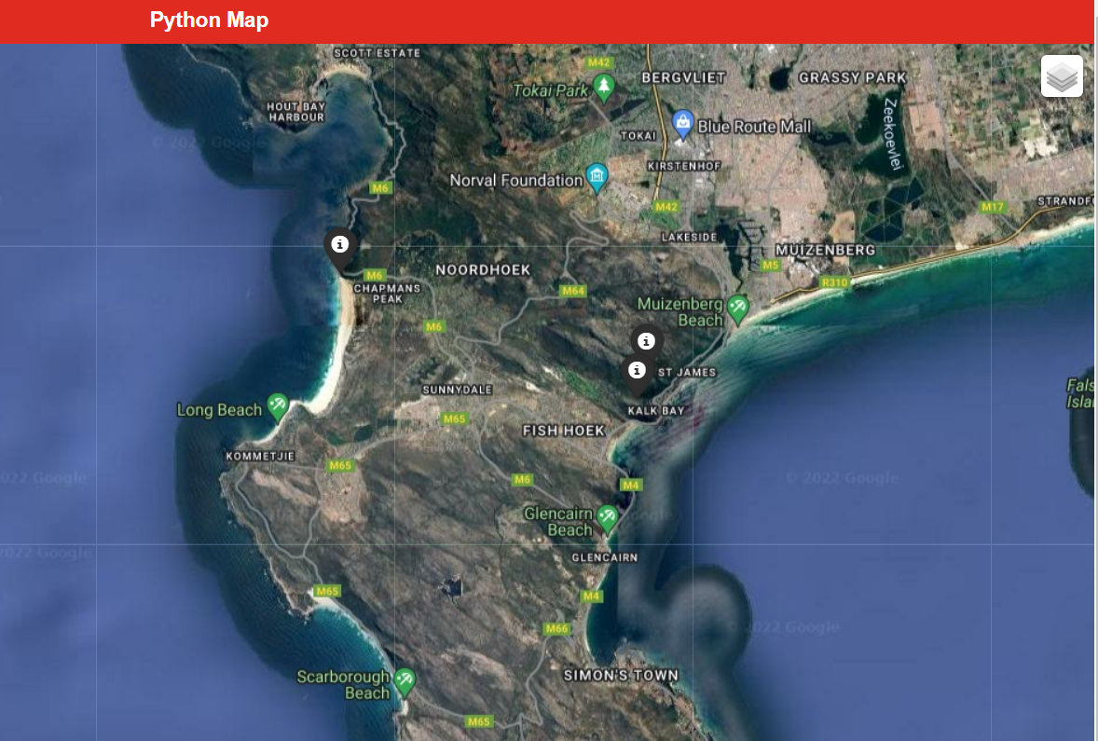
Task: Click the Python Map title bar text
Action: tap(208, 21)
